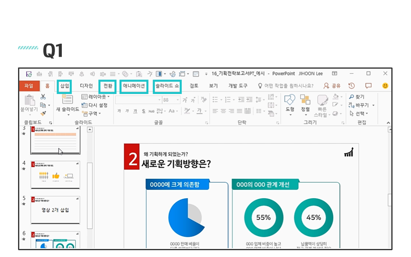Click the Cut scissors icon
The height and width of the screenshot is (257, 411).
[x=43, y=97]
